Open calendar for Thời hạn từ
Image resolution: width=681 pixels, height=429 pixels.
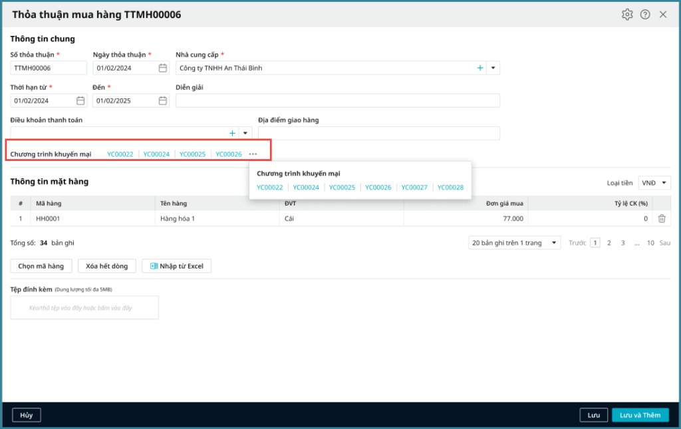coord(80,100)
